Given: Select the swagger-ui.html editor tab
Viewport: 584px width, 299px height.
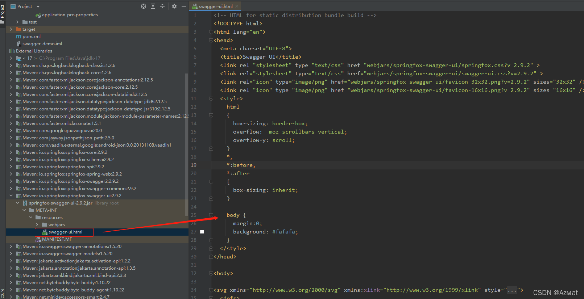Looking at the screenshot, I should 215,6.
